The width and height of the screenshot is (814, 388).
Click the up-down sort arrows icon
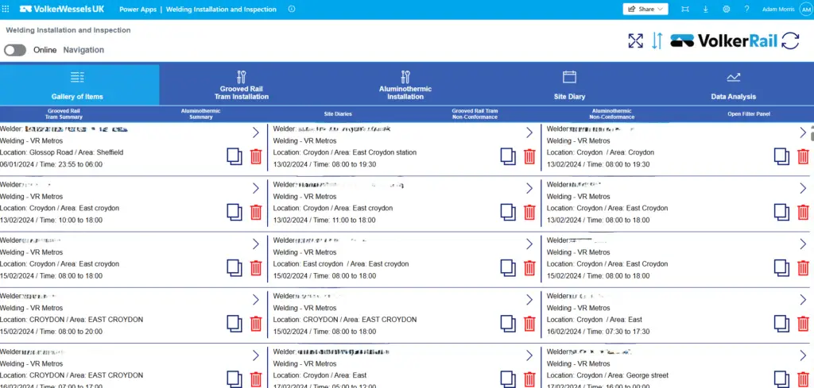[657, 41]
